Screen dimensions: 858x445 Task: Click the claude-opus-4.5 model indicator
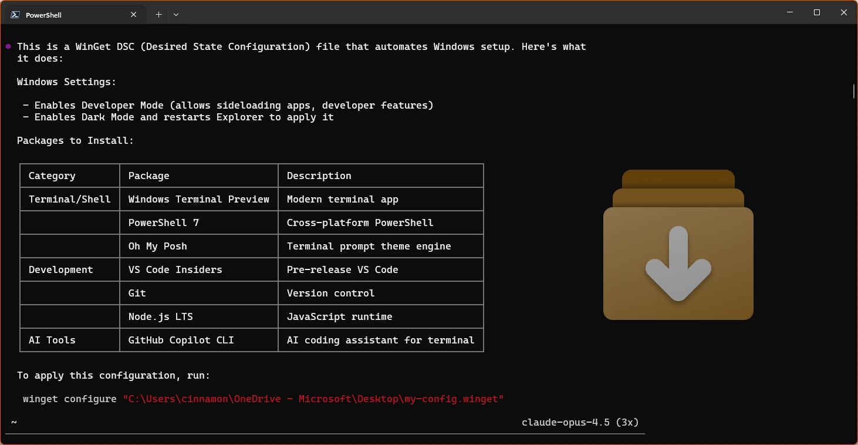[x=580, y=422]
